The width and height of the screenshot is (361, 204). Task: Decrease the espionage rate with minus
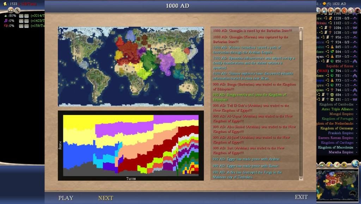click(26, 26)
